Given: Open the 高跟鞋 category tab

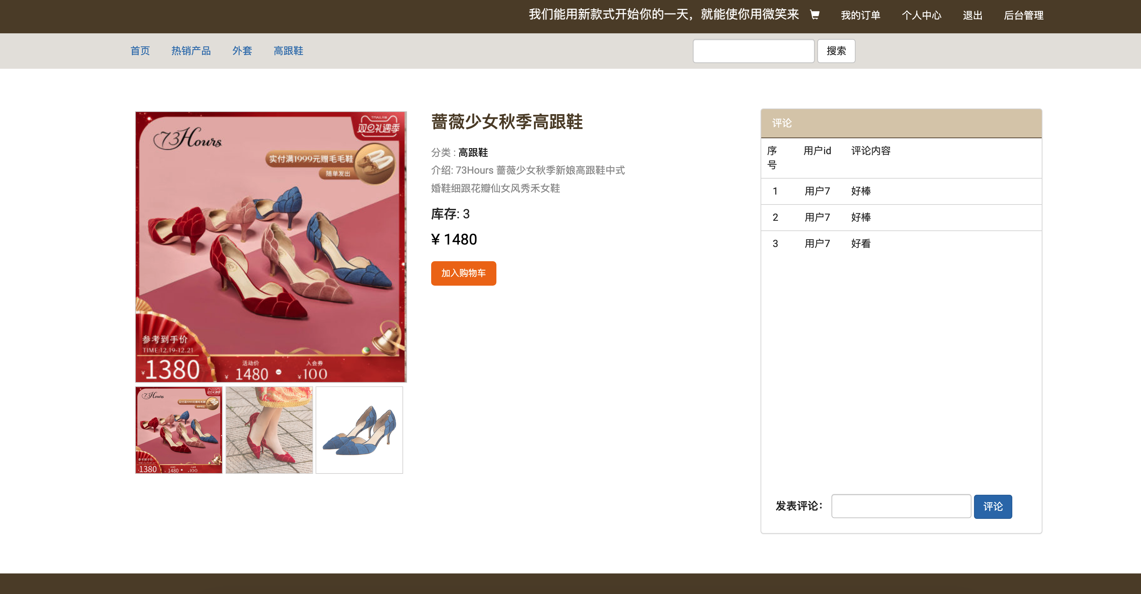Looking at the screenshot, I should point(288,50).
